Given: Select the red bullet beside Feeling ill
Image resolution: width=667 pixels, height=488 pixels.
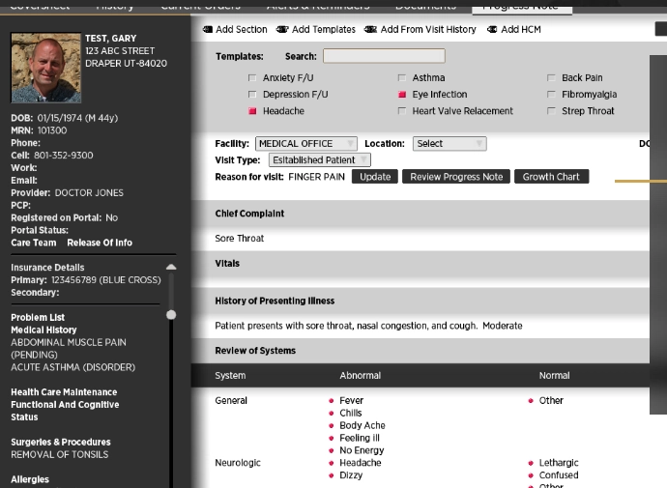Looking at the screenshot, I should [x=331, y=438].
